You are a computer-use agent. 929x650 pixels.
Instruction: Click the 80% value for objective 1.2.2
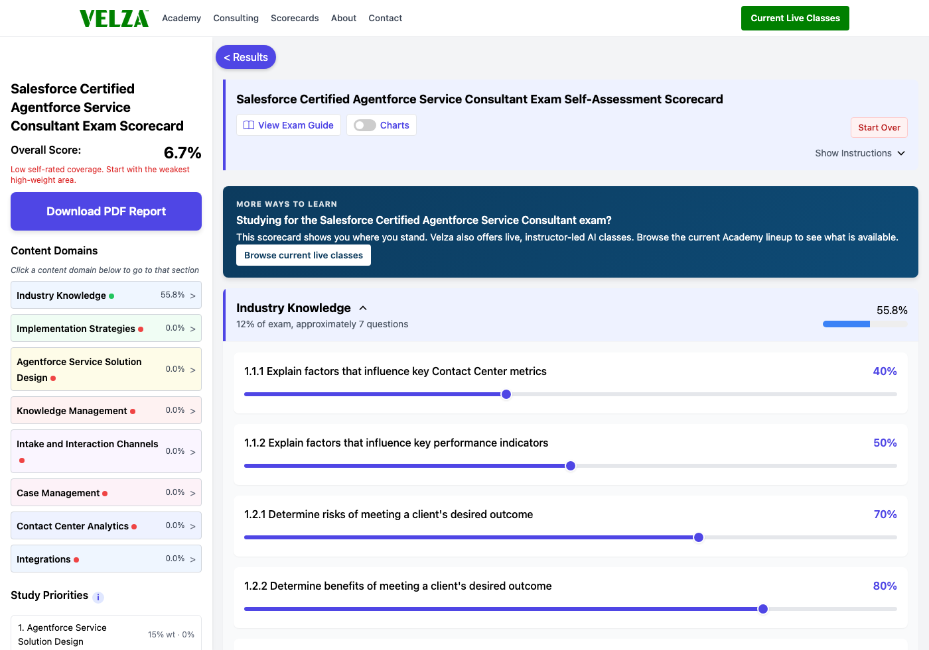885,586
